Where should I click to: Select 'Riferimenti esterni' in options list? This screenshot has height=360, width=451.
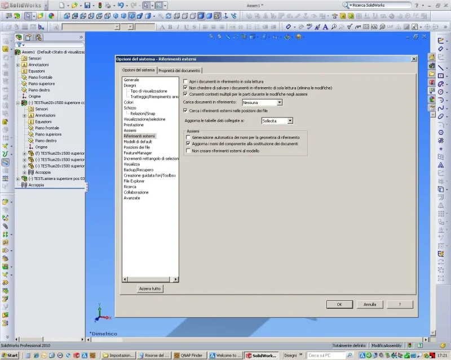139,136
